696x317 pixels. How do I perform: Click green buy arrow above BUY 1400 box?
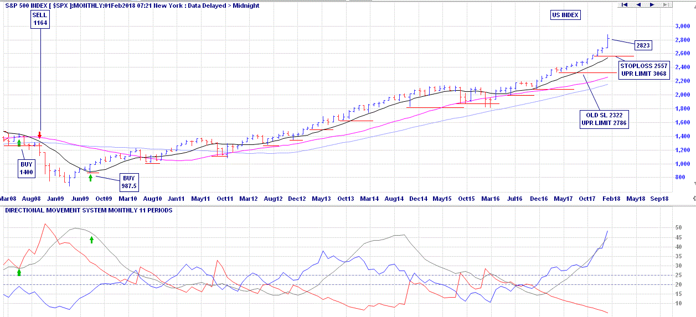19,143
